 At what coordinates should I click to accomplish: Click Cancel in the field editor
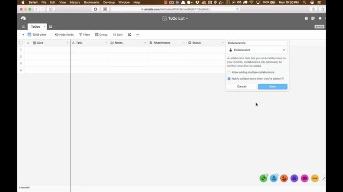click(x=242, y=86)
